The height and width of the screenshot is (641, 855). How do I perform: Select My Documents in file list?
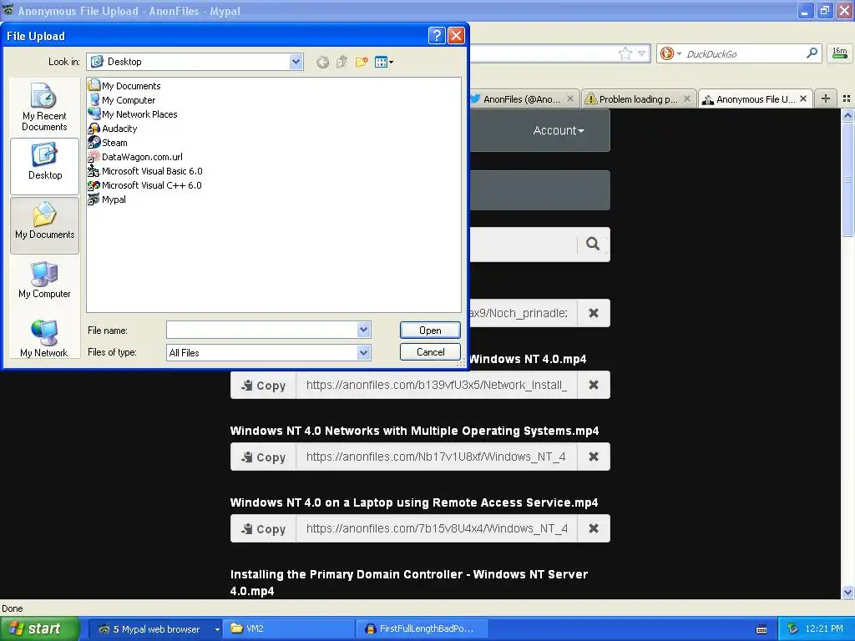pyautogui.click(x=124, y=86)
